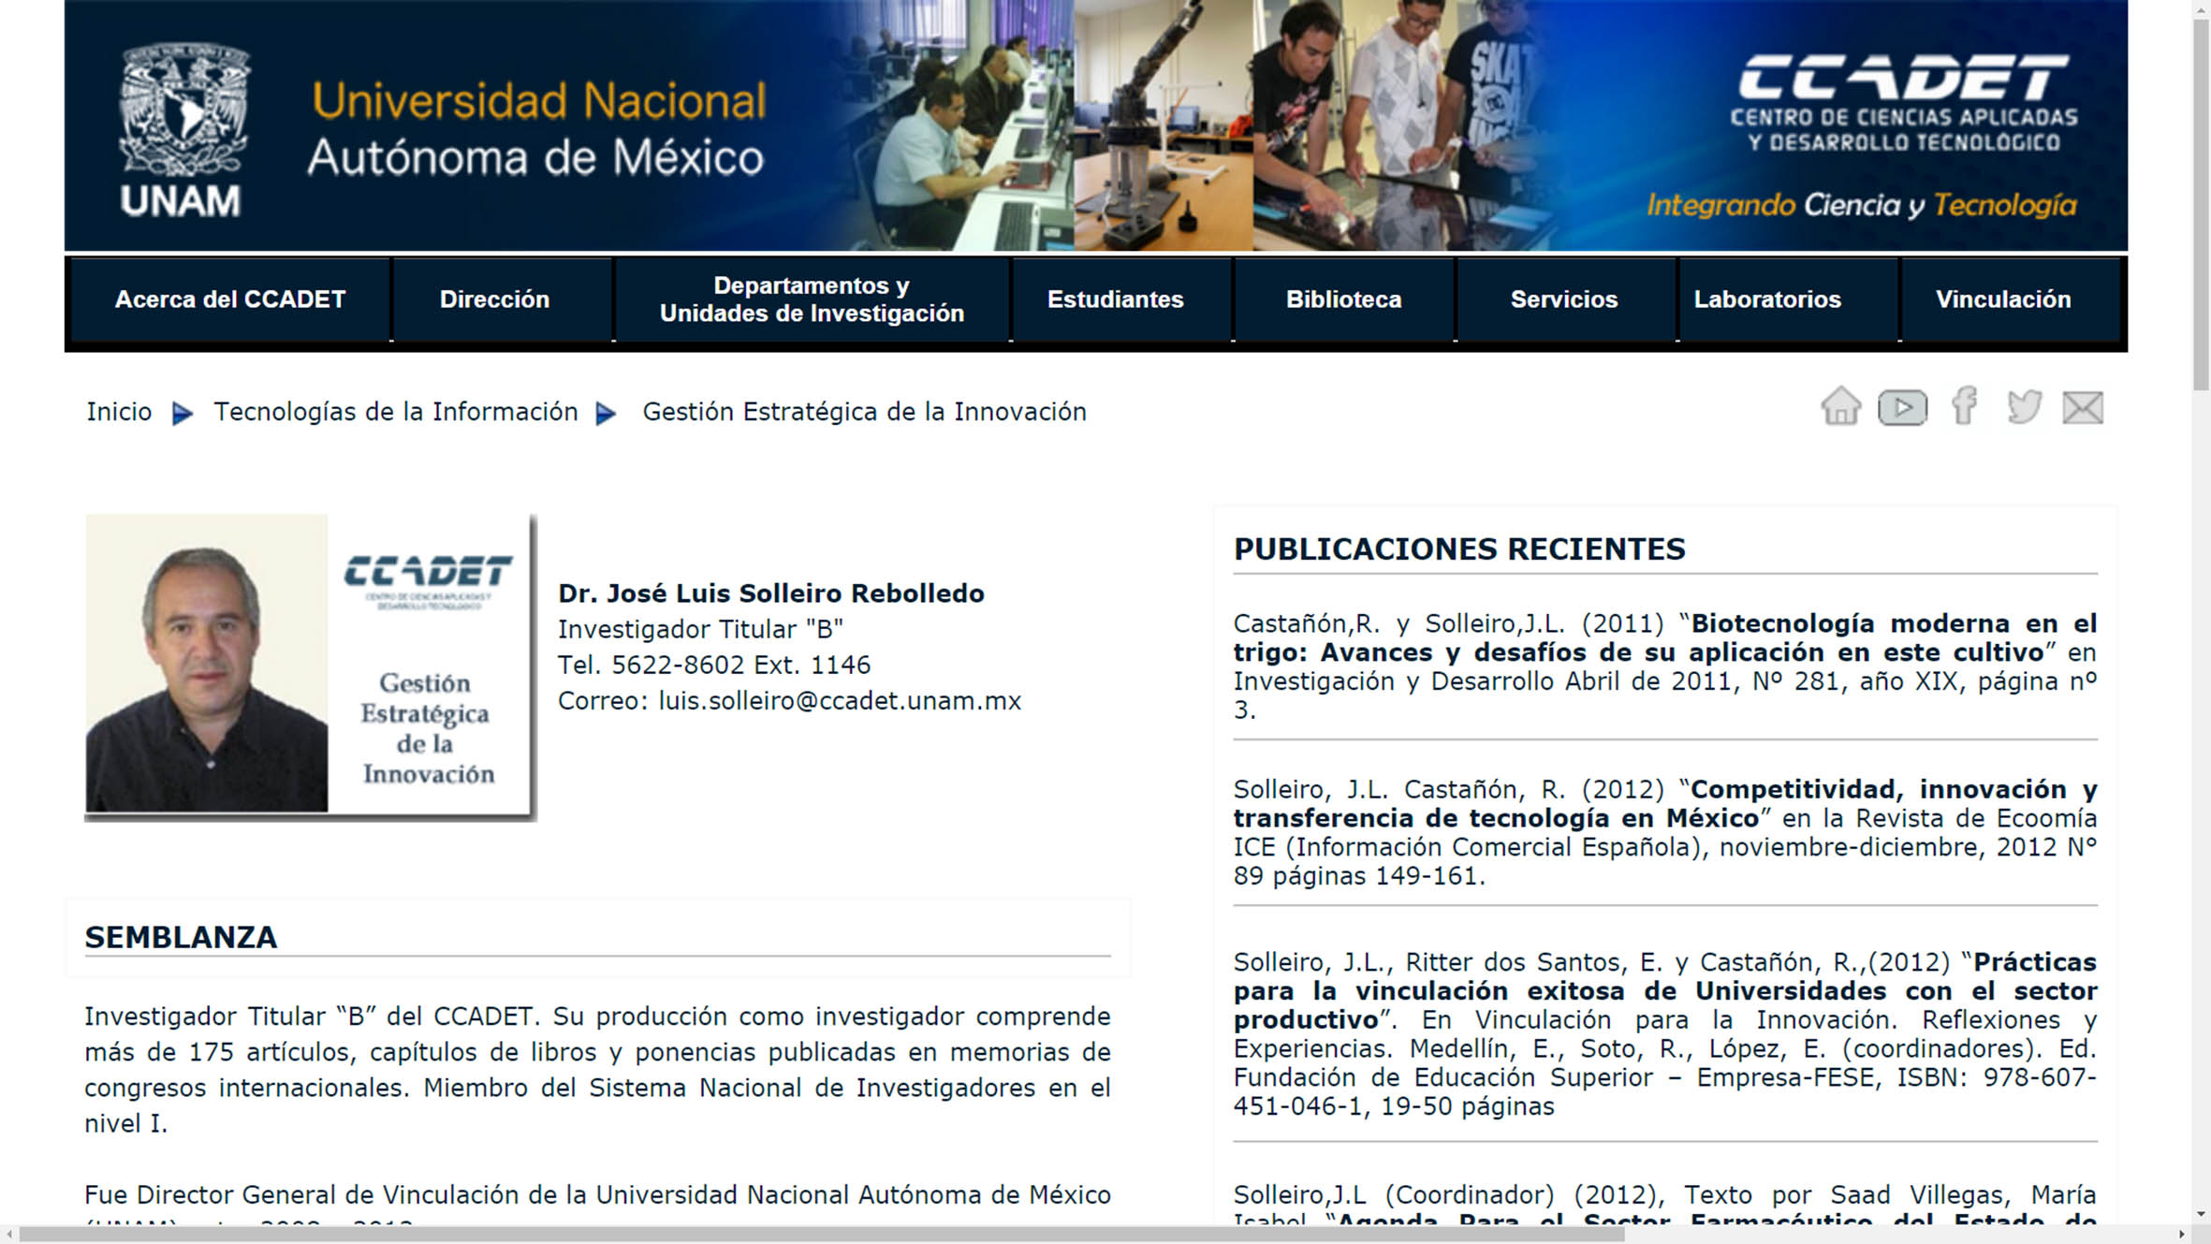
Task: Click the phone Tel. 5622-8602 Ext. 1146
Action: tap(714, 665)
